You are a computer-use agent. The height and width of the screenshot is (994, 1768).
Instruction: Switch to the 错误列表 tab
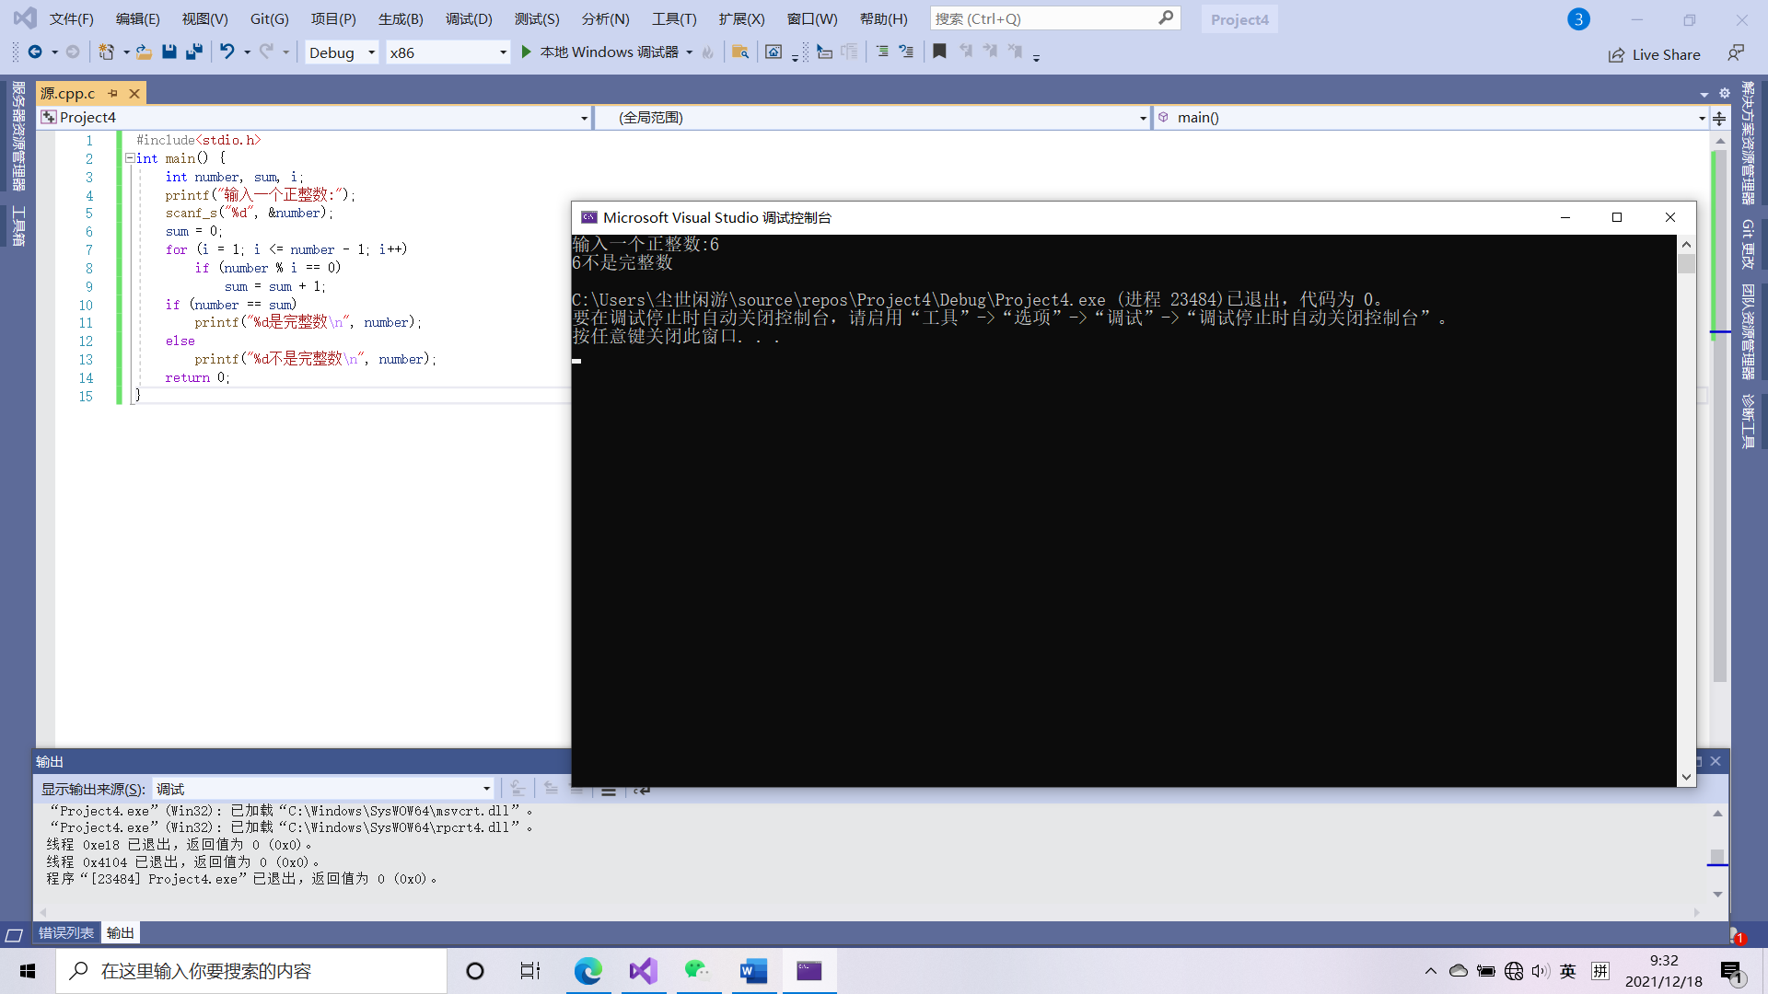[x=65, y=932]
